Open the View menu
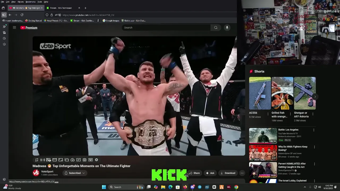The width and height of the screenshot is (340, 191). point(13,2)
